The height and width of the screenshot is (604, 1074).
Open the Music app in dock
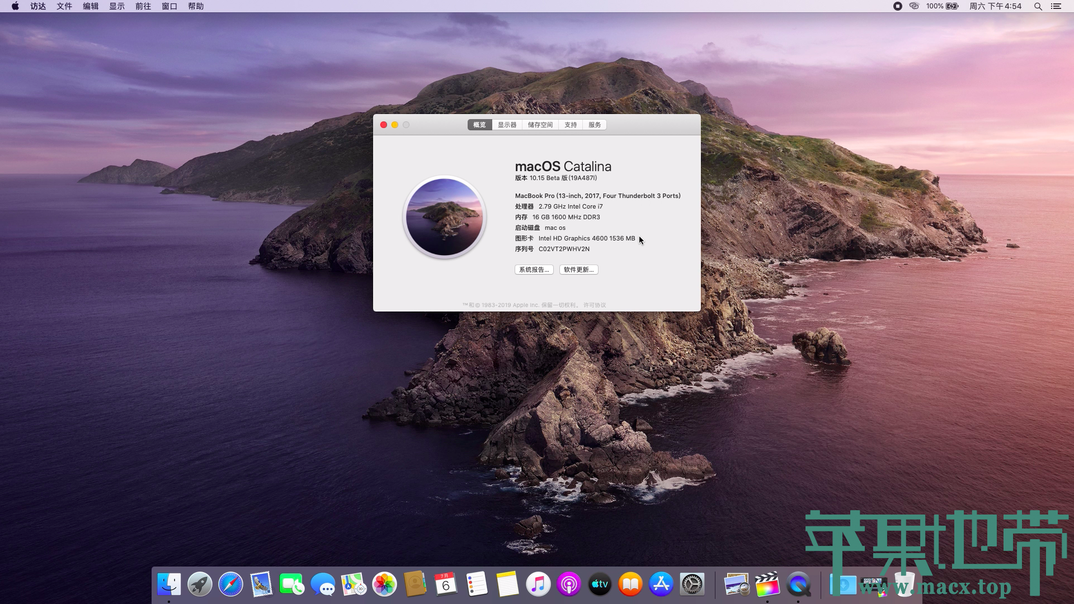point(538,585)
